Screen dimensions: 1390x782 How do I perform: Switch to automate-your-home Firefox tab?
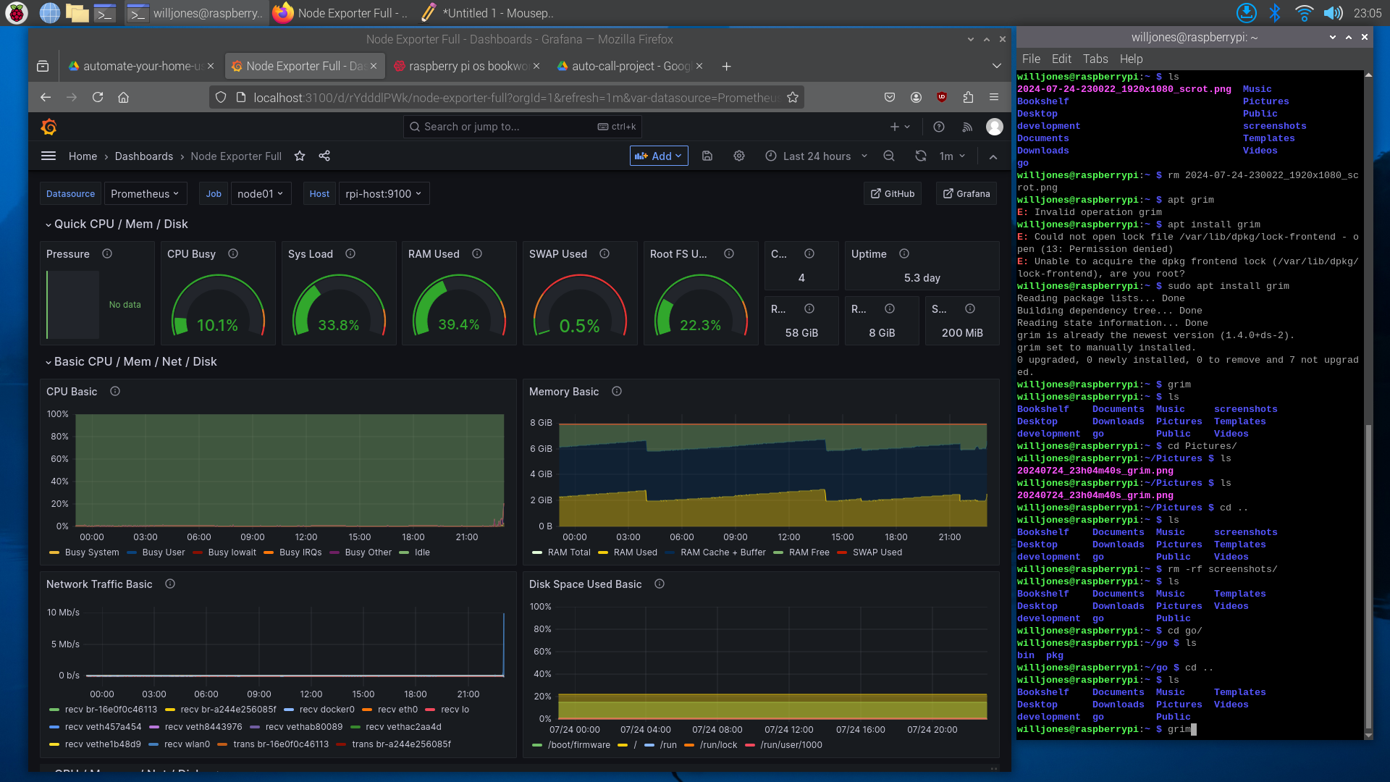141,66
